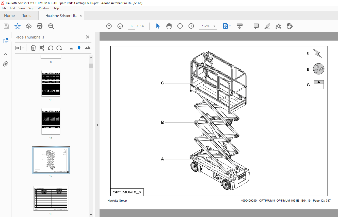338x217 pixels.
Task: Collapse the navigation pane arrow
Action: 97,125
